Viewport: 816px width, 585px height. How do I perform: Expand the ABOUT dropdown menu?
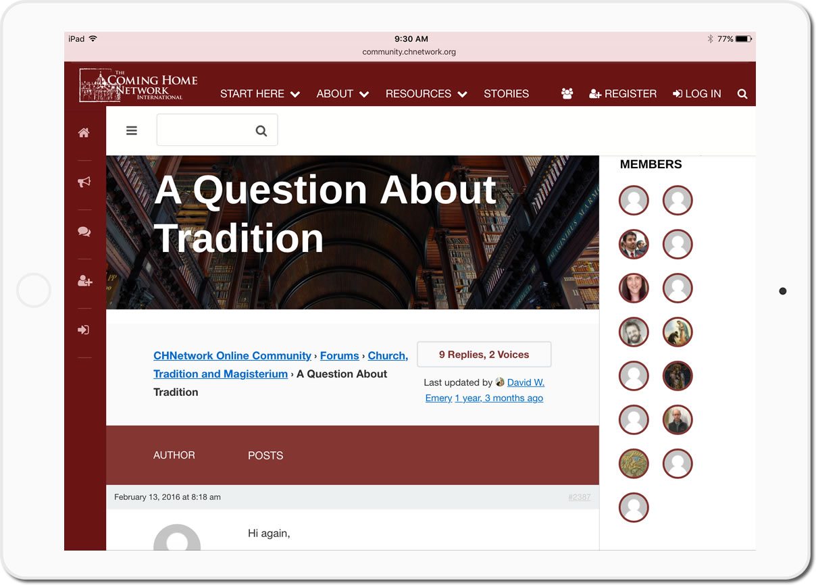click(x=342, y=94)
